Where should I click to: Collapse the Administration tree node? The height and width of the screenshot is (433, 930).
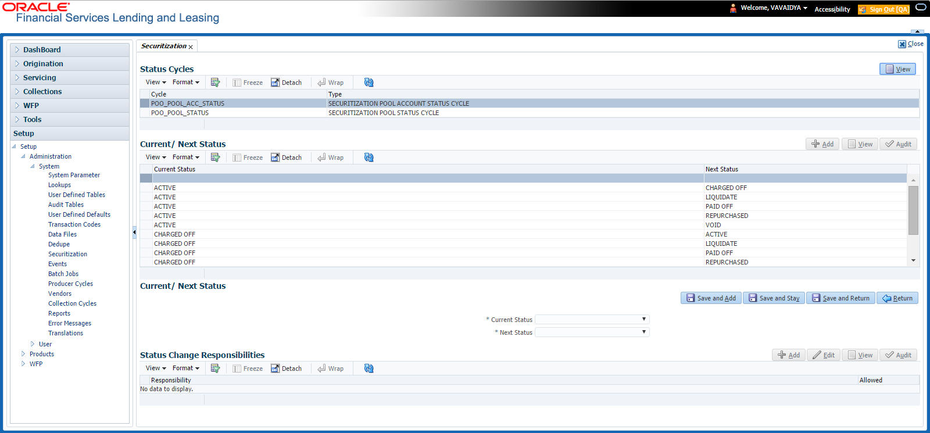tap(23, 156)
